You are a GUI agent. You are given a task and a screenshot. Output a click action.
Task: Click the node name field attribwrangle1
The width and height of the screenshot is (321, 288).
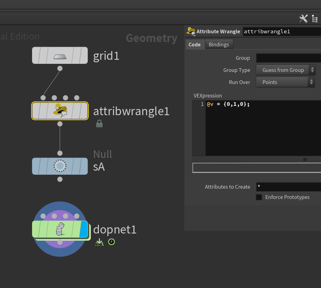pyautogui.click(x=282, y=31)
